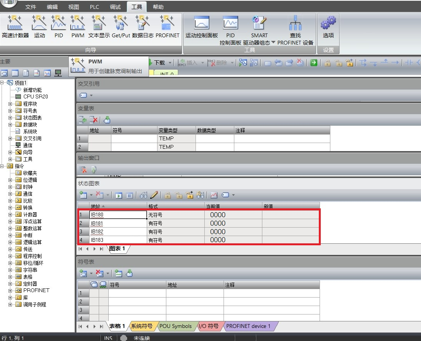Open the 文本显示 wizard
Image resolution: width=421 pixels, height=341 pixels.
tap(99, 26)
